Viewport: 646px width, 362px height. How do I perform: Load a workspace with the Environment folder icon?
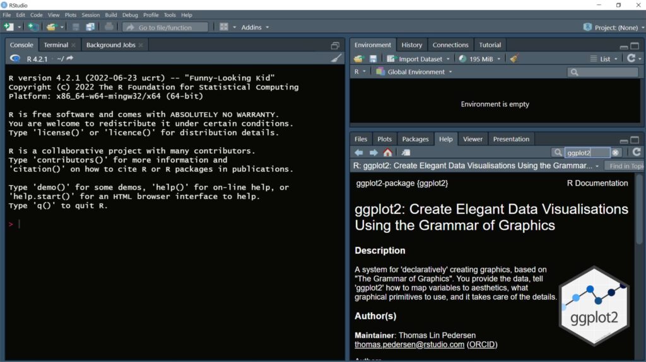(358, 59)
